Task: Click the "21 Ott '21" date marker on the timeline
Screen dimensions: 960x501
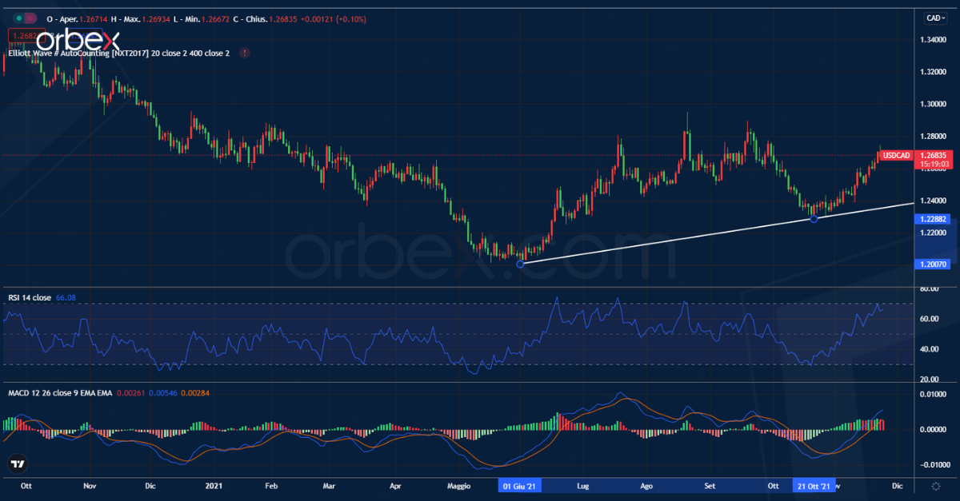Action: 814,485
